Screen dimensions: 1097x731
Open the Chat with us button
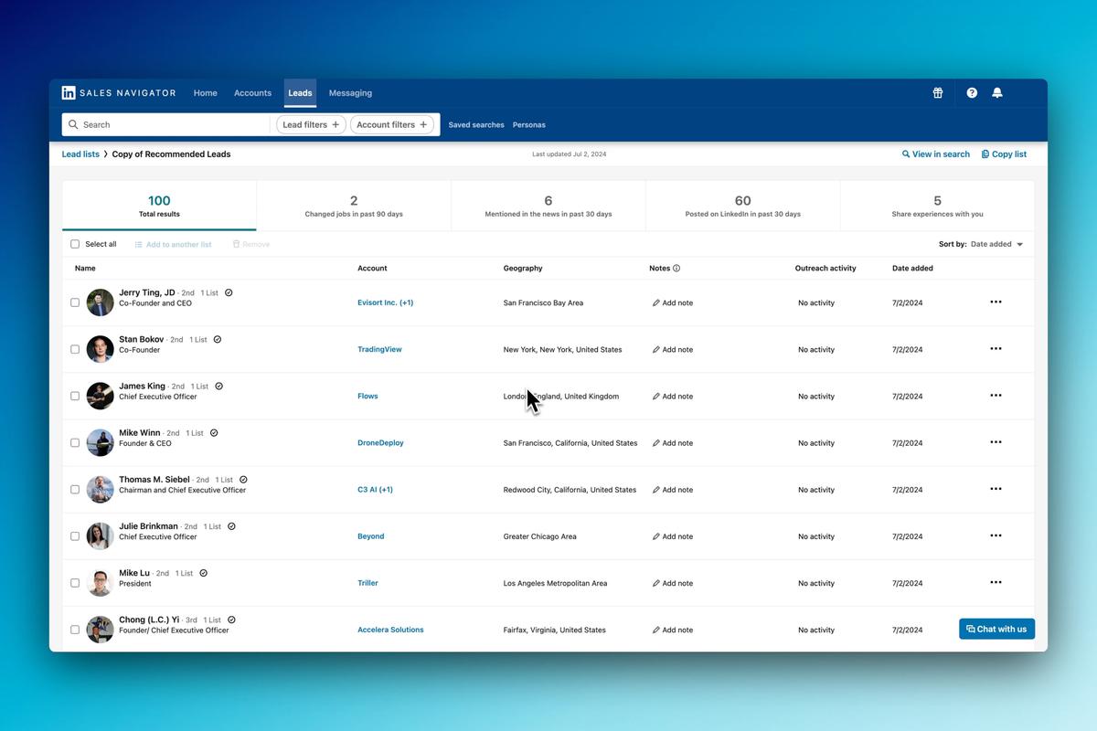[x=996, y=629]
